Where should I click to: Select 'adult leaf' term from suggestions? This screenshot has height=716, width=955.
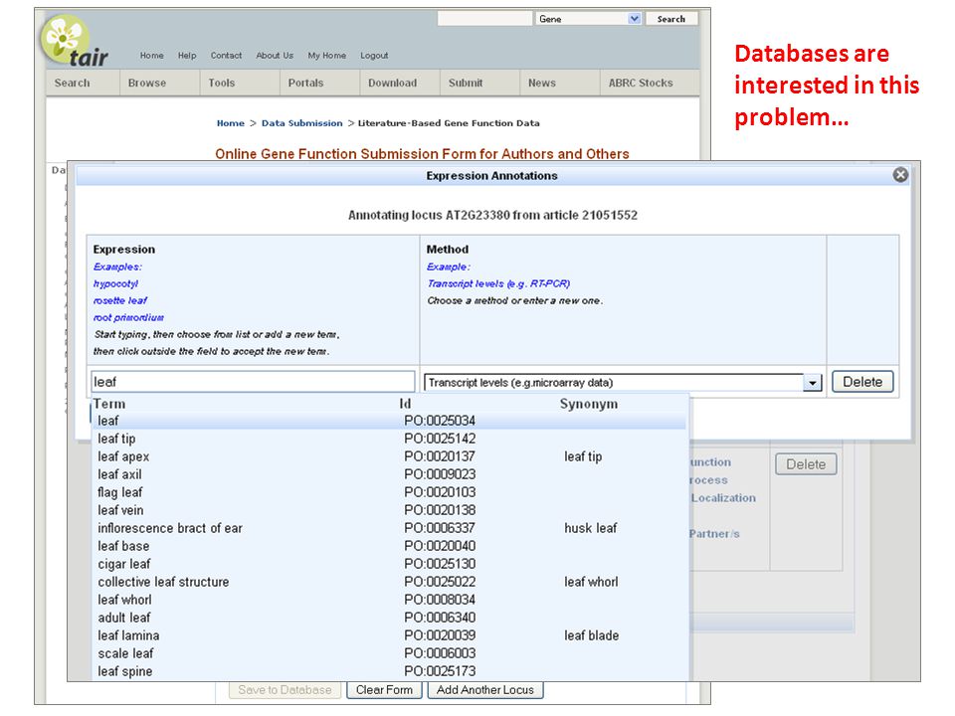point(389,618)
